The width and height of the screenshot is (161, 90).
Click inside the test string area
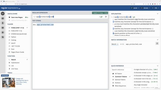point(70,56)
